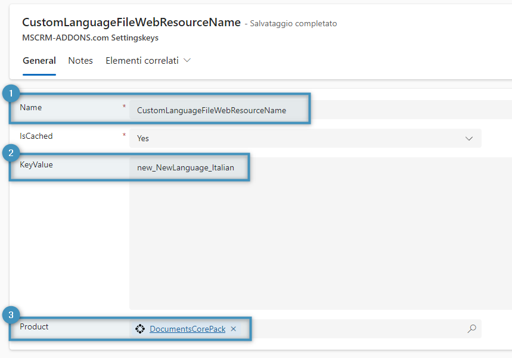512x358 pixels.
Task: Open the Elementi correlati tab
Action: point(142,61)
